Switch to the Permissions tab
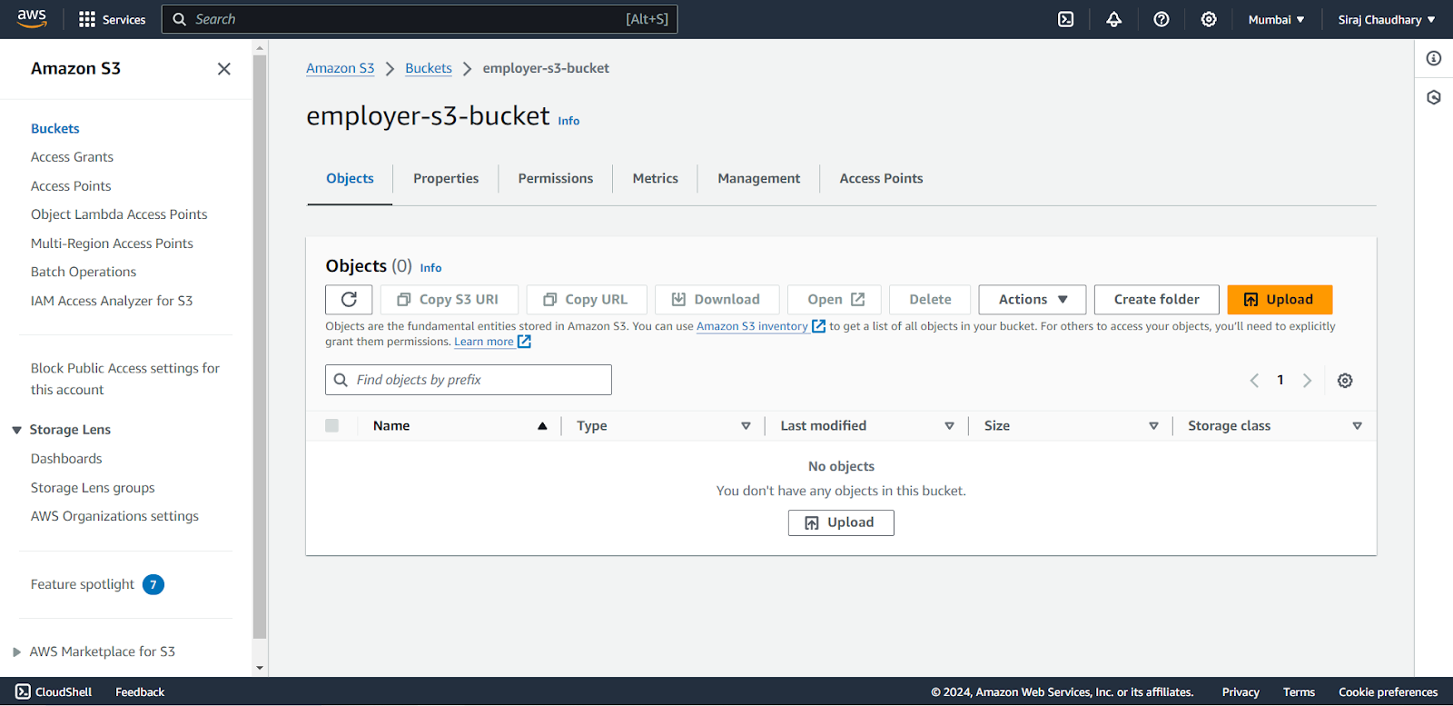This screenshot has height=706, width=1453. [556, 179]
